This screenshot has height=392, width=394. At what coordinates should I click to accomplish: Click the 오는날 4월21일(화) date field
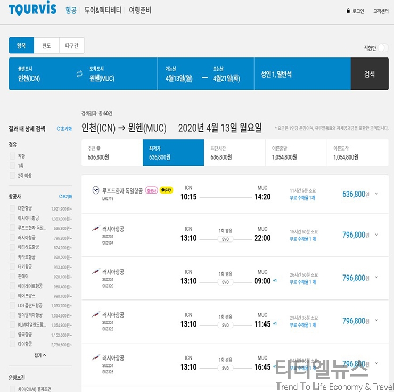tap(226, 74)
